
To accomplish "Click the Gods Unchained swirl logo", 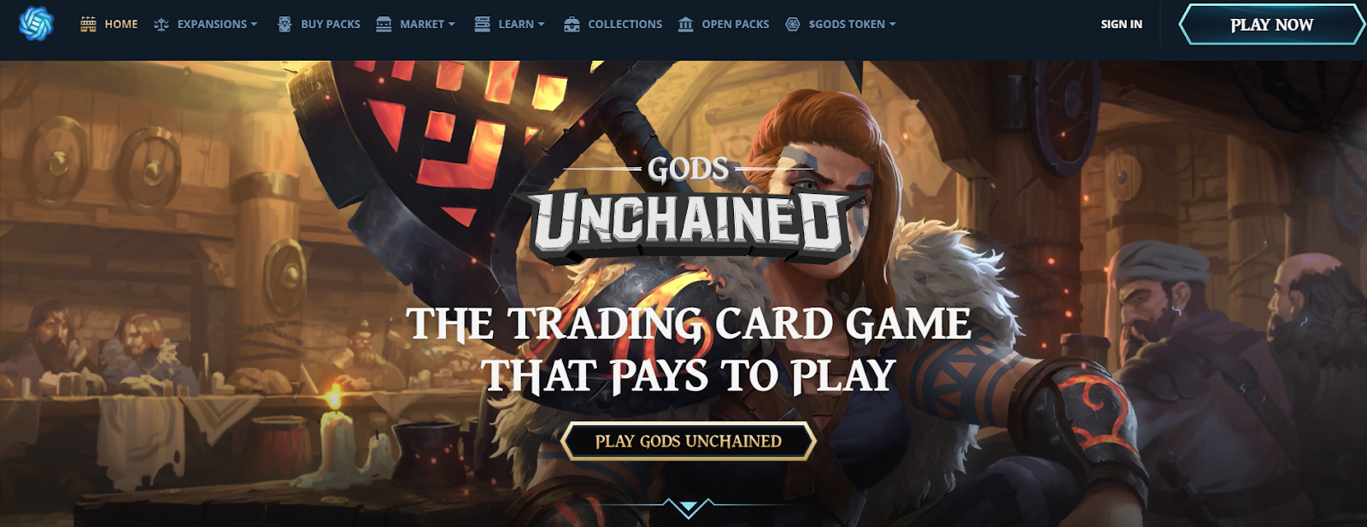I will point(36,24).
